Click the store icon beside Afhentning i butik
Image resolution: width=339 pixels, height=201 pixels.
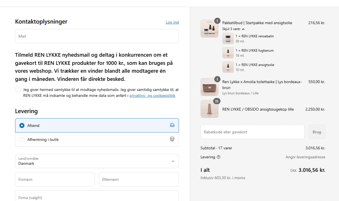[172, 139]
